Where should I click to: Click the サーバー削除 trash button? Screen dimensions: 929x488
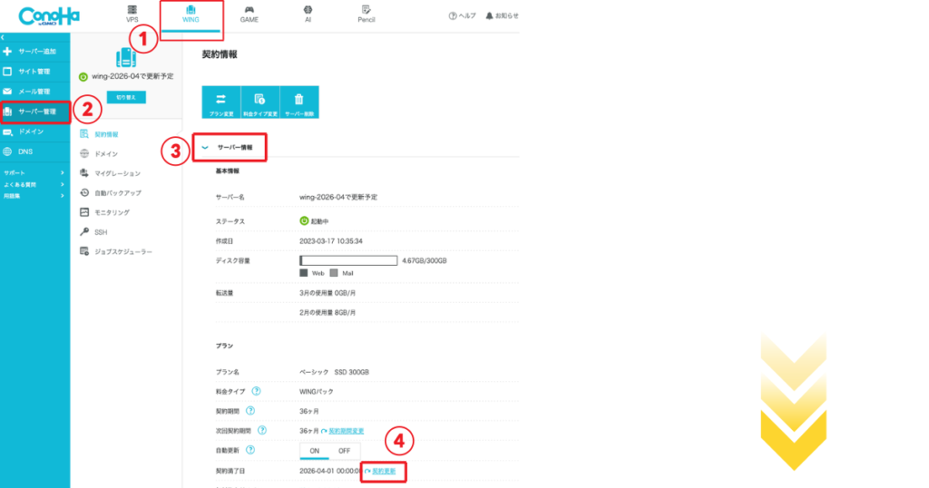pos(299,102)
